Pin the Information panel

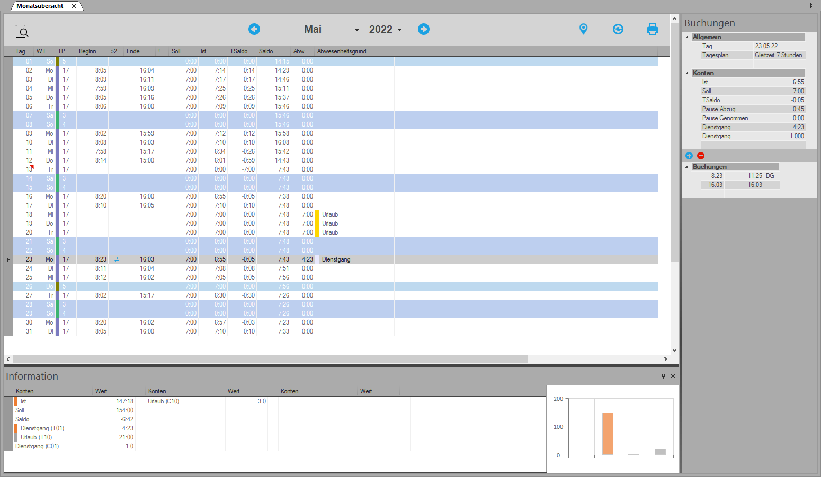coord(663,376)
